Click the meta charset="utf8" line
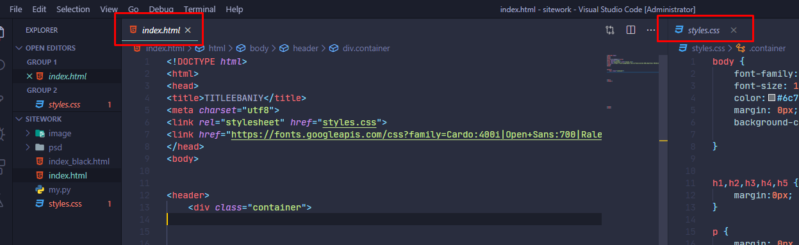The height and width of the screenshot is (245, 799). point(222,110)
